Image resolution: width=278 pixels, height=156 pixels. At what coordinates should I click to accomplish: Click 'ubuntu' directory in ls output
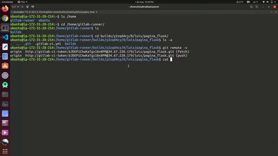click(44, 20)
